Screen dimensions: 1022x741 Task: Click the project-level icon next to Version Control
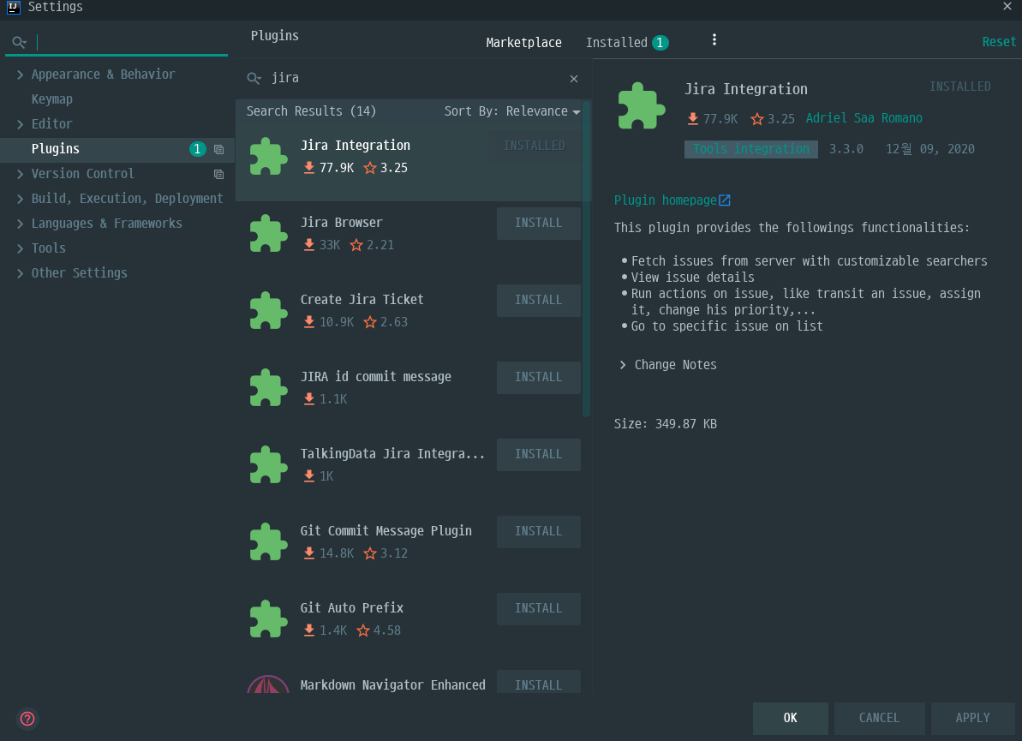point(219,174)
